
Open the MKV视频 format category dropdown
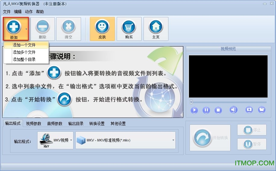(55, 140)
